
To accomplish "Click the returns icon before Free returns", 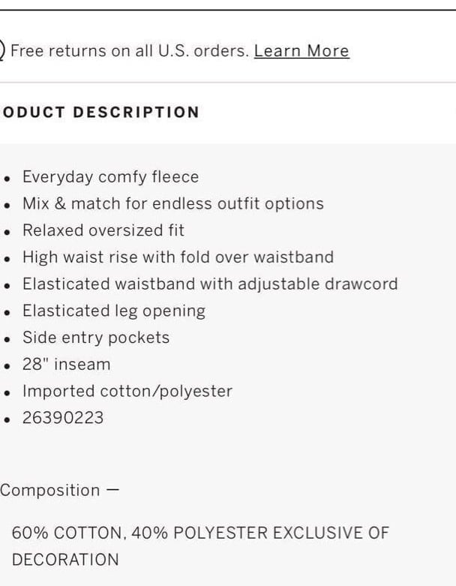I will tap(1, 50).
